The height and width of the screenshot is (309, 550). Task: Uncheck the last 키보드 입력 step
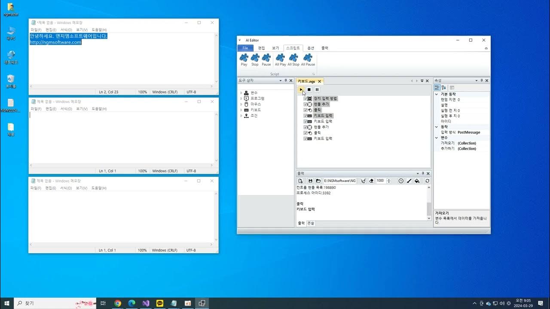tap(306, 139)
